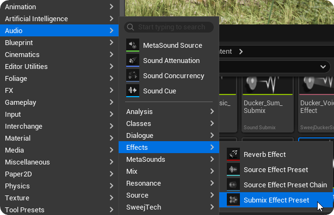Viewport: 334px width, 215px height.
Task: Expand the Dialogue audio submenu
Action: (169, 135)
